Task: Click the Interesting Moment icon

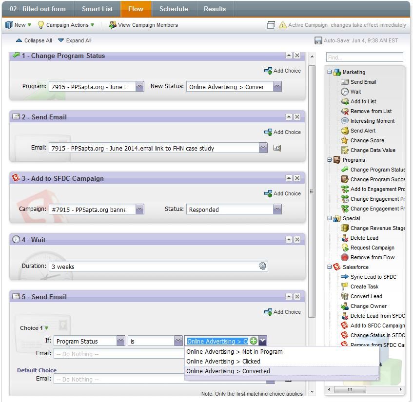Action: click(345, 121)
